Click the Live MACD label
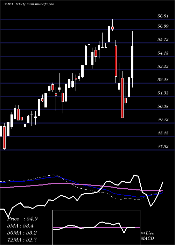175x245 pixels. pyautogui.click(x=147, y=236)
